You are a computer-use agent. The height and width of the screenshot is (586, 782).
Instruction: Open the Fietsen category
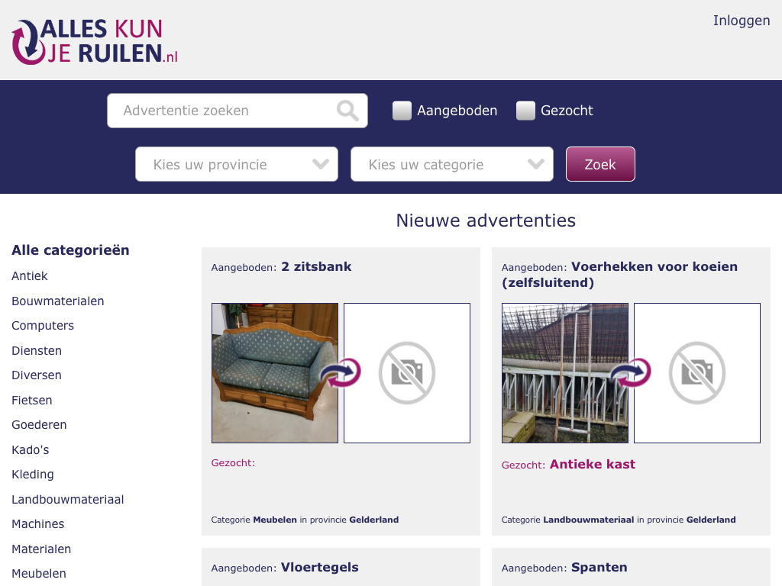[31, 401]
